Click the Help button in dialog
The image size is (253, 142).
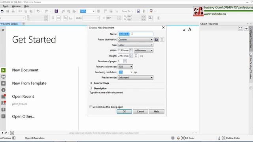(157, 111)
